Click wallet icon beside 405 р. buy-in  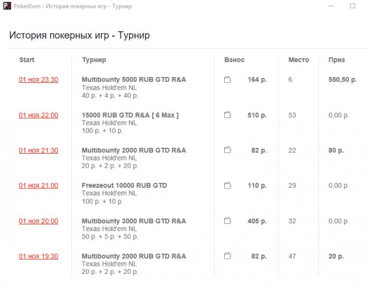pos(227,221)
